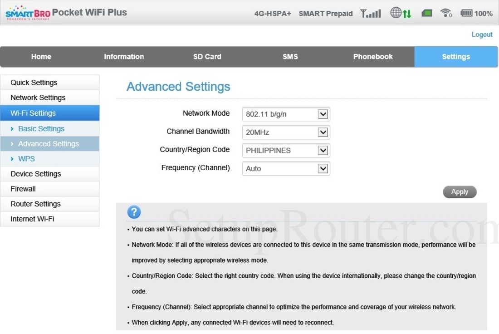Select Wi-Fi Settings in sidebar
Image resolution: width=499 pixels, height=334 pixels.
pos(49,113)
